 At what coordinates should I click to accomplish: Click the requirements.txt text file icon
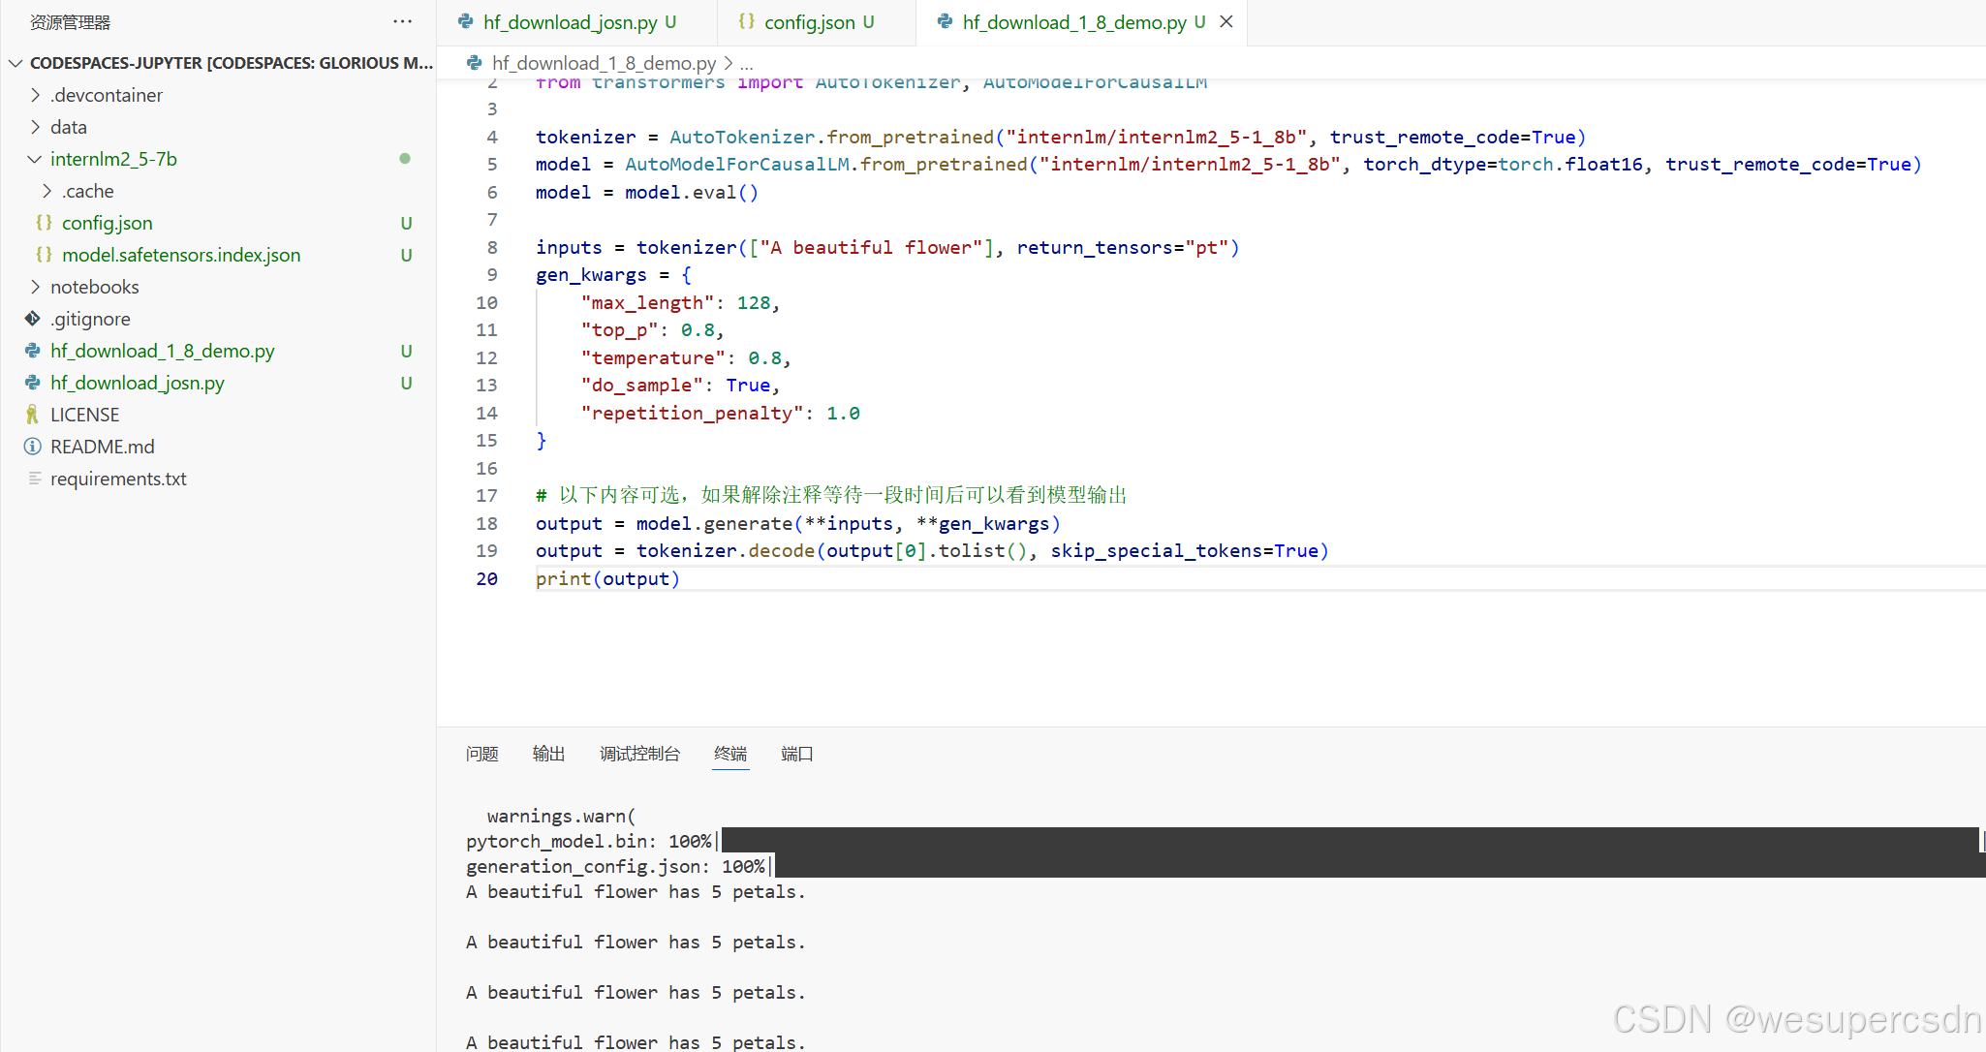click(35, 479)
